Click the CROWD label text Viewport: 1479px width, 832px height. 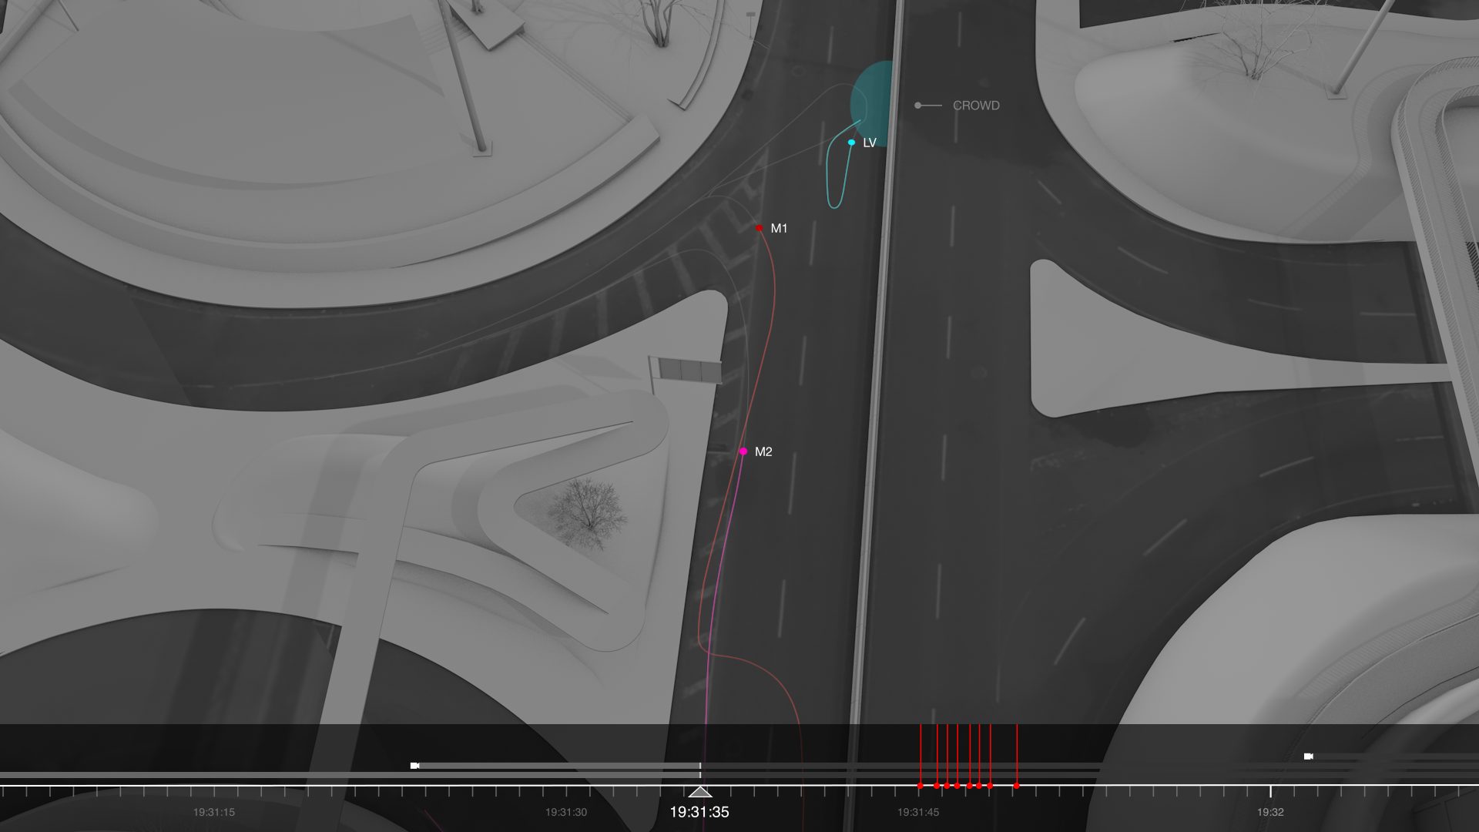[976, 106]
